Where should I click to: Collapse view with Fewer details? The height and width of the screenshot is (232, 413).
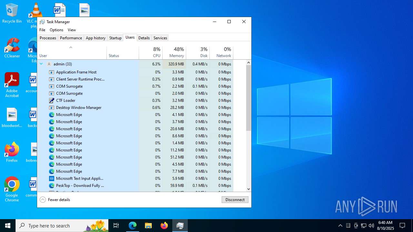55,200
